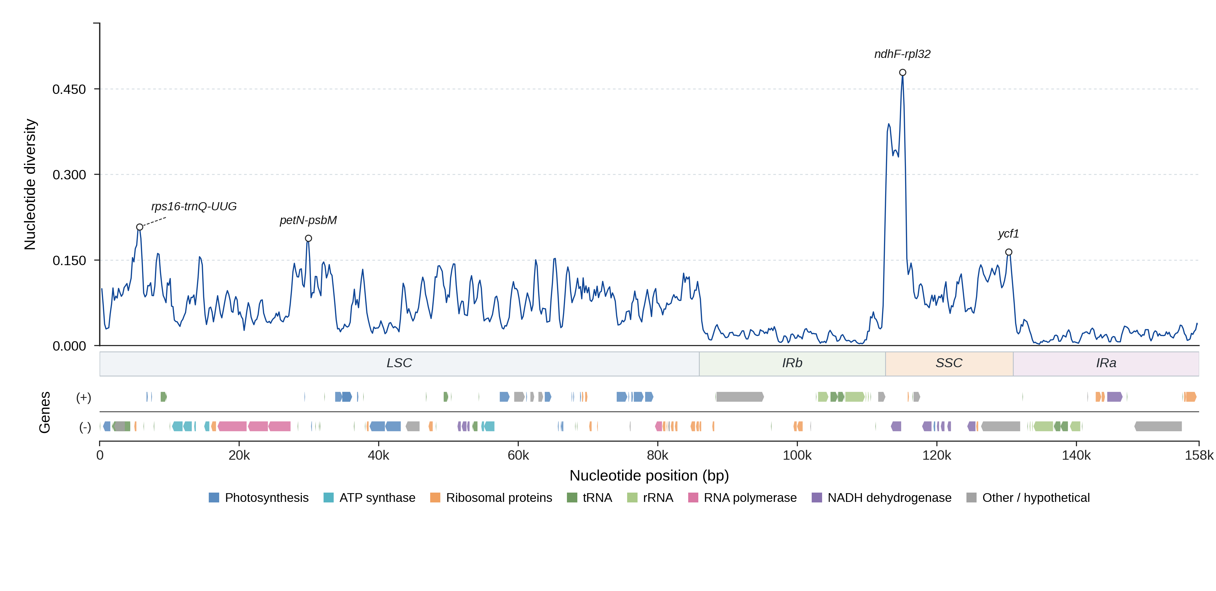Click the rRNA legend color swatch
Screen dimensions: 1216x591
[632, 498]
